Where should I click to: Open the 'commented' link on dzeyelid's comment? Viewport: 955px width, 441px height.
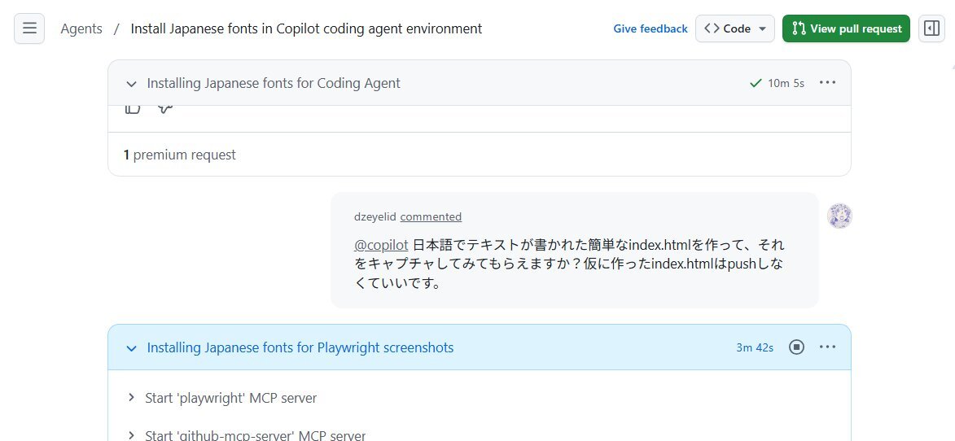click(x=431, y=216)
